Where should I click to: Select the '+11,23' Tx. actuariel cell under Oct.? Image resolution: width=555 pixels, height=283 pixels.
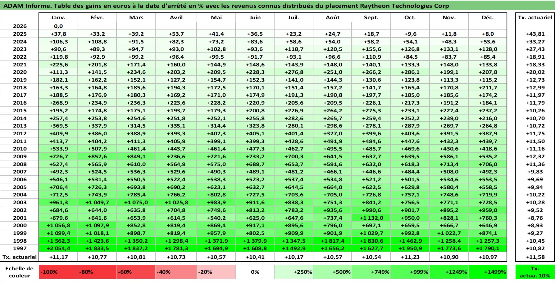point(410,257)
